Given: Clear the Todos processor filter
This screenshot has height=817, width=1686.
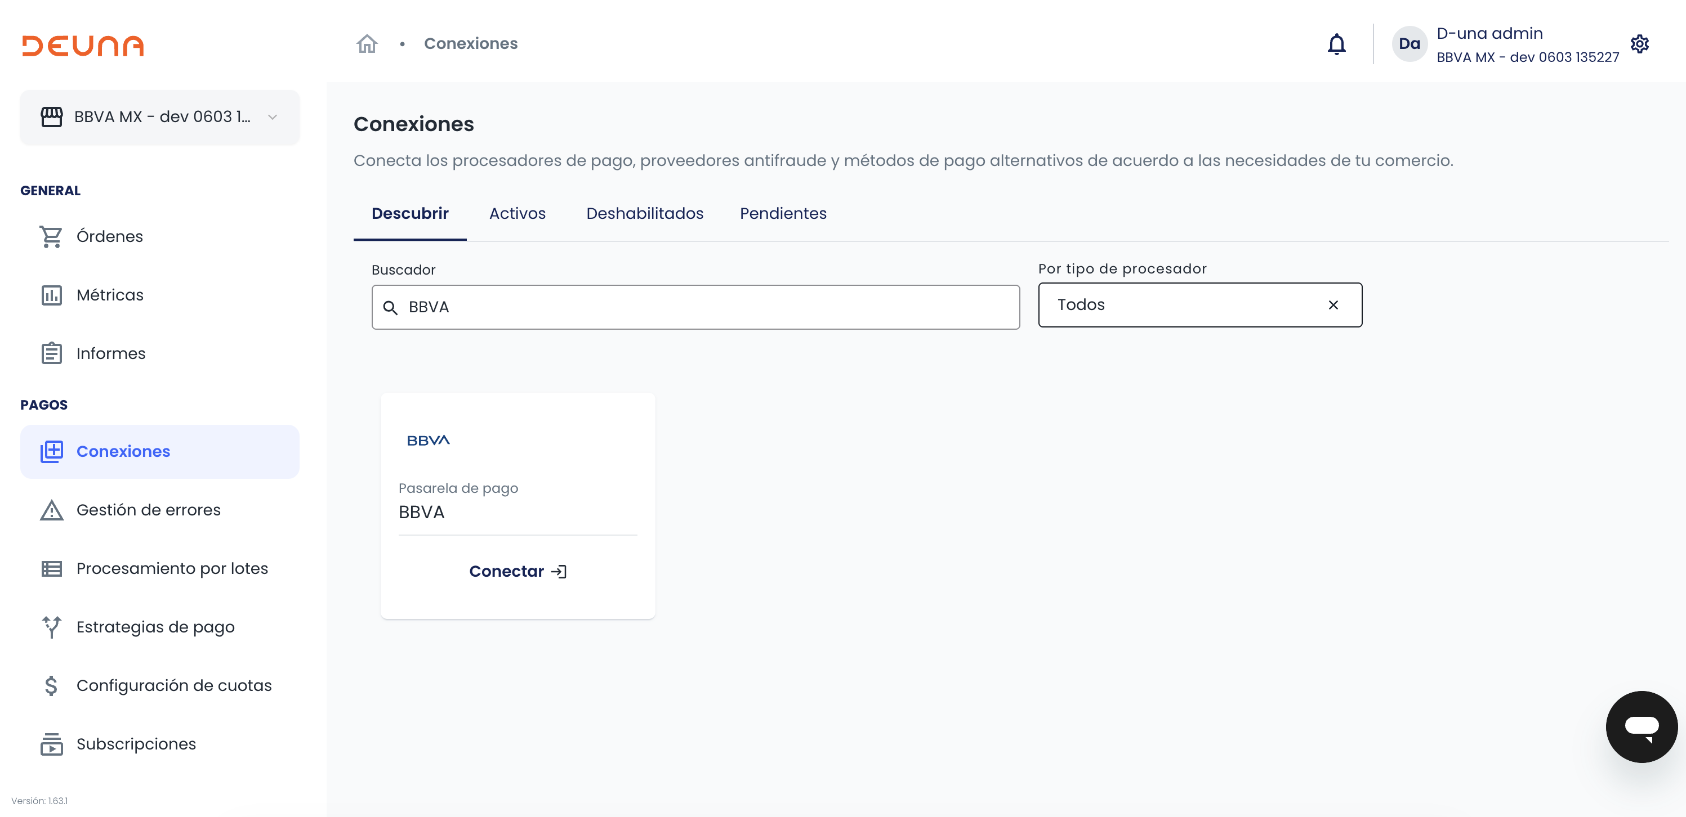Looking at the screenshot, I should [x=1332, y=305].
